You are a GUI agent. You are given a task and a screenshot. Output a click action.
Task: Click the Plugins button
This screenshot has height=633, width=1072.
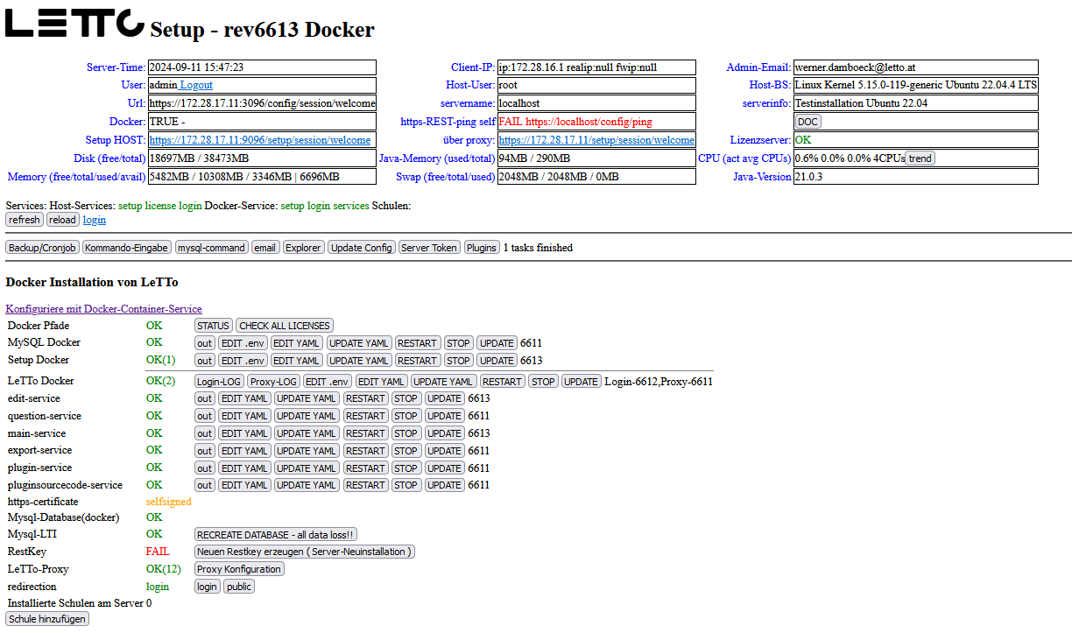click(x=482, y=248)
